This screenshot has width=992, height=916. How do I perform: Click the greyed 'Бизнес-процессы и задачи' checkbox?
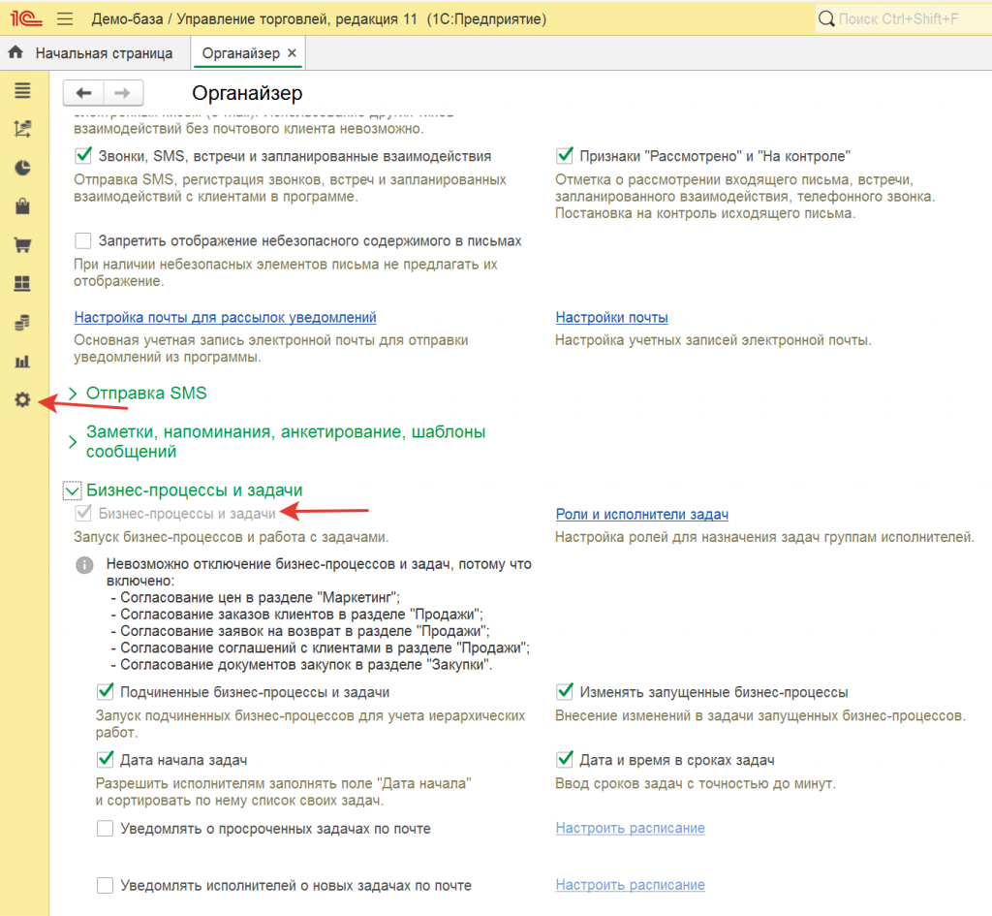point(83,514)
